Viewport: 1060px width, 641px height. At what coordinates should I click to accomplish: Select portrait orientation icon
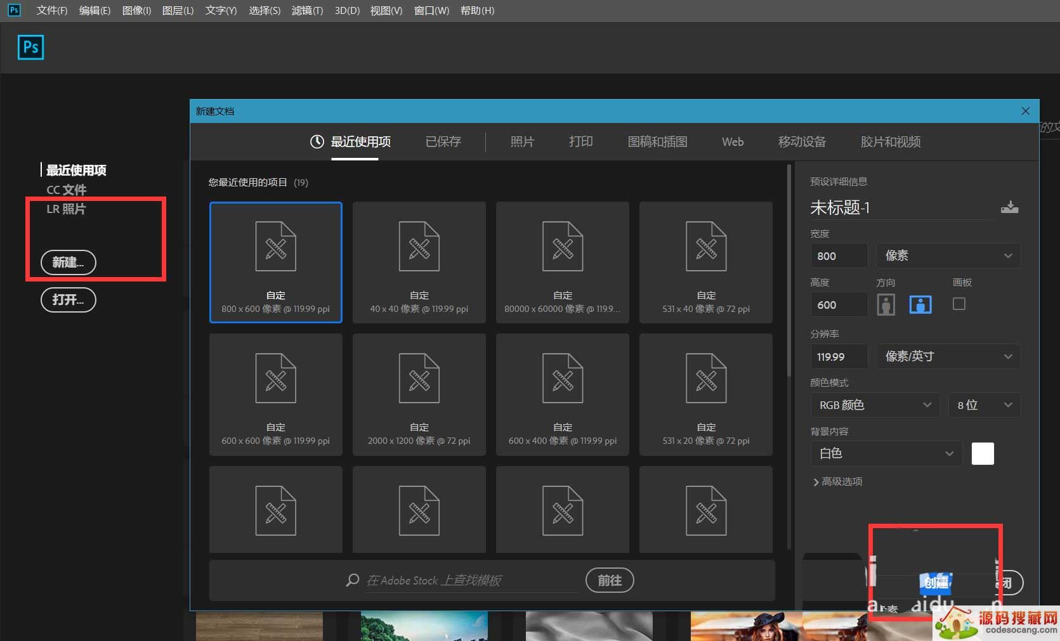click(886, 304)
